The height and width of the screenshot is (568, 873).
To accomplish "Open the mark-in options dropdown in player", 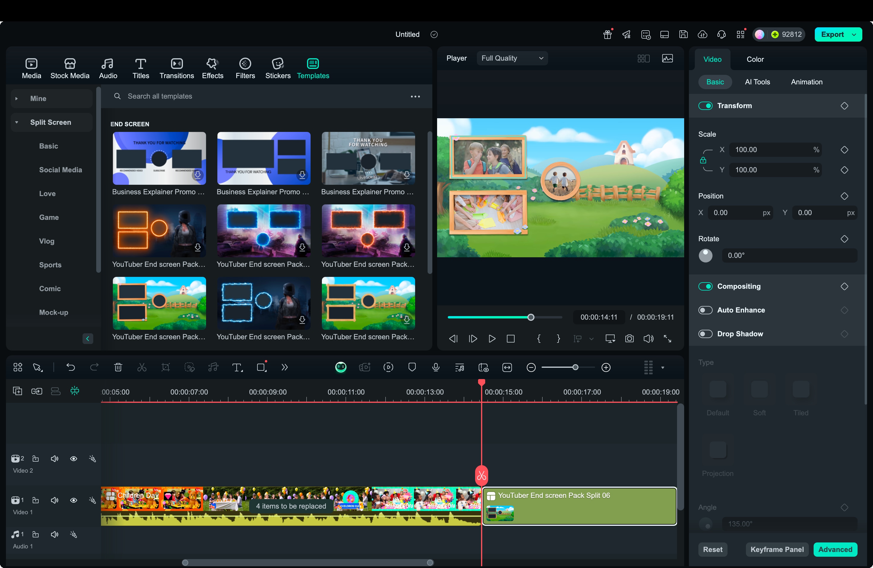I will 591,339.
